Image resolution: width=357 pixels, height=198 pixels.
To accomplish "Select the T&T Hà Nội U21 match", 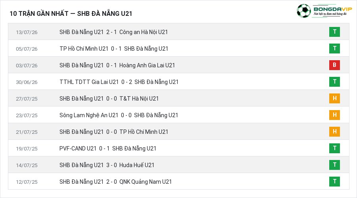I will pos(179,98).
